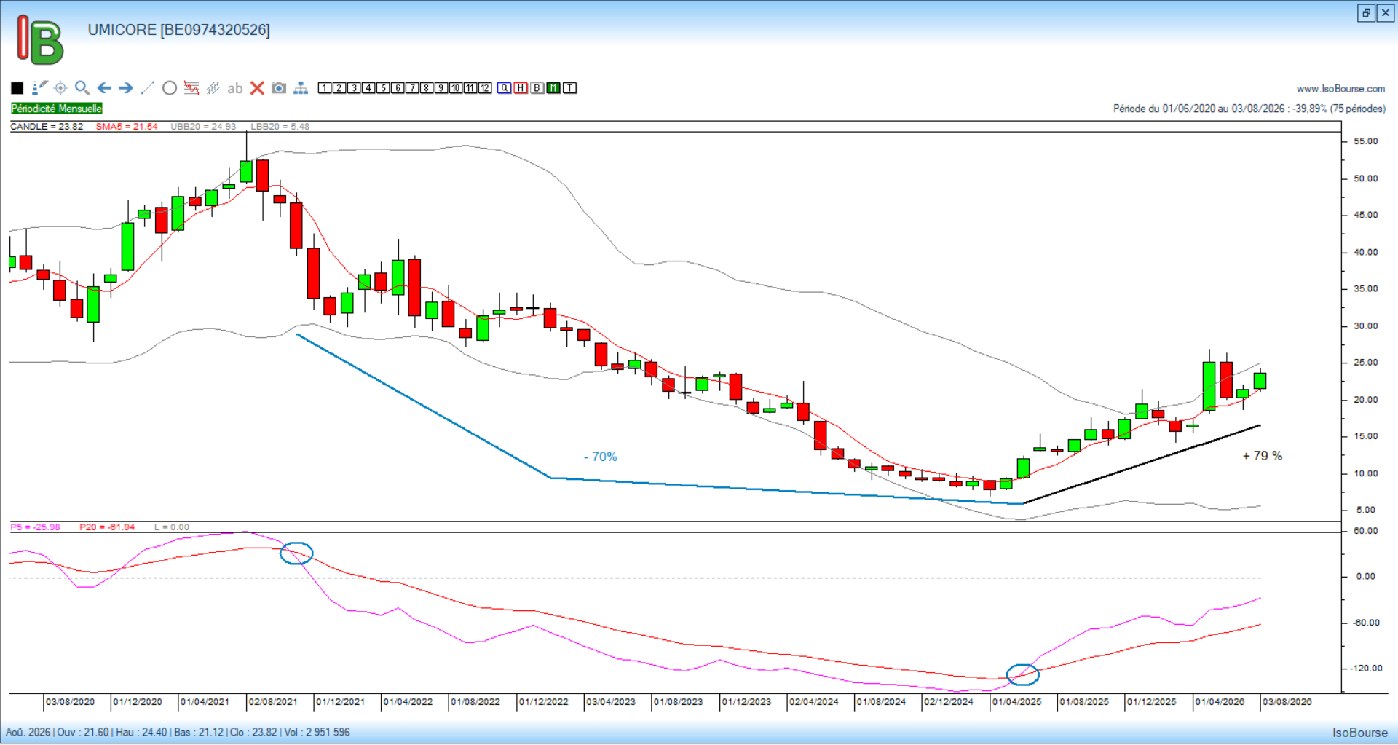Click numbered toolbar button 9
This screenshot has height=745, width=1398.
(x=441, y=88)
